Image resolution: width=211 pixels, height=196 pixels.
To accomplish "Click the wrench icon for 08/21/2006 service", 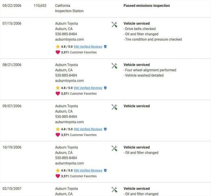I will tap(114, 66).
